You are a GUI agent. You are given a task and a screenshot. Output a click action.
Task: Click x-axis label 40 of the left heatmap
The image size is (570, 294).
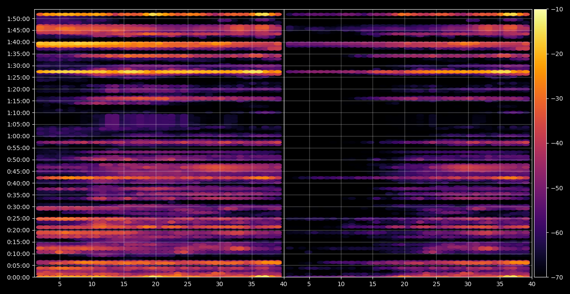(283, 284)
